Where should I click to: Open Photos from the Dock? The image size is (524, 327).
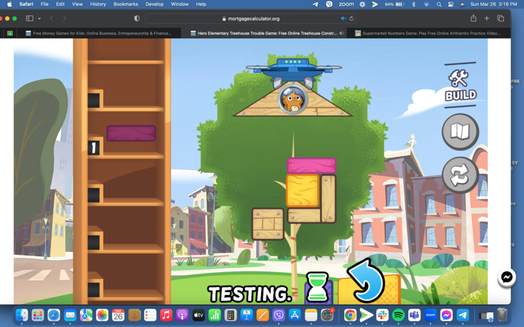(x=102, y=315)
